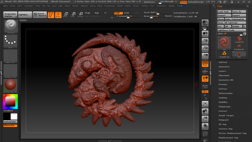Click the Zoom canvas icon
Viewport: 252px width, 142px height.
tap(205, 41)
